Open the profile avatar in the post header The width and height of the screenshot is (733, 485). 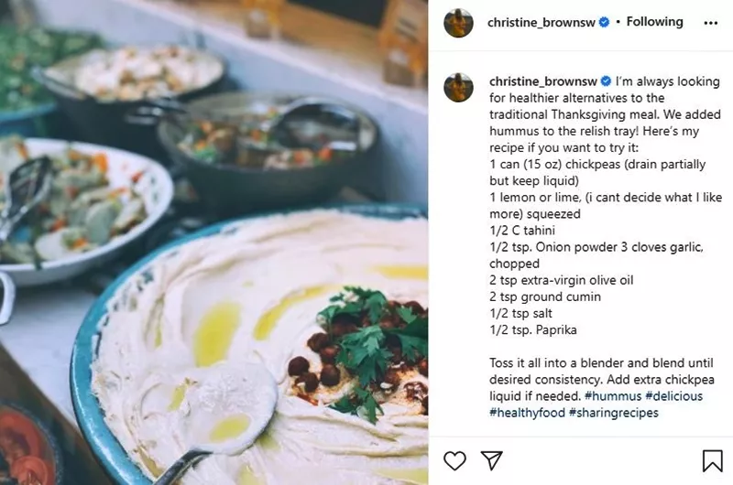point(458,23)
